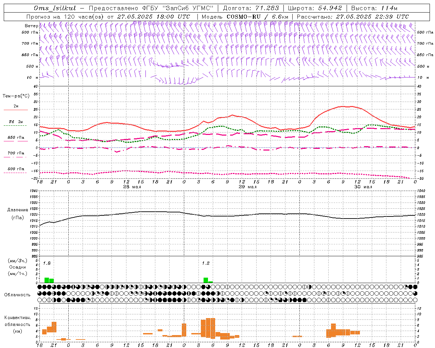Select the text Предоставлено ФГБУ "ЗапСиб УГМС"
This screenshot has height=348, width=435.
pyautogui.click(x=151, y=8)
